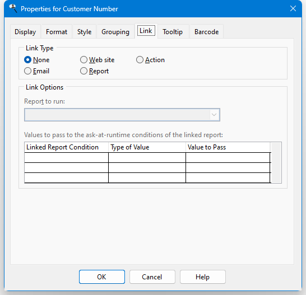Switch to the Display tab
The image size is (306, 295).
point(25,31)
